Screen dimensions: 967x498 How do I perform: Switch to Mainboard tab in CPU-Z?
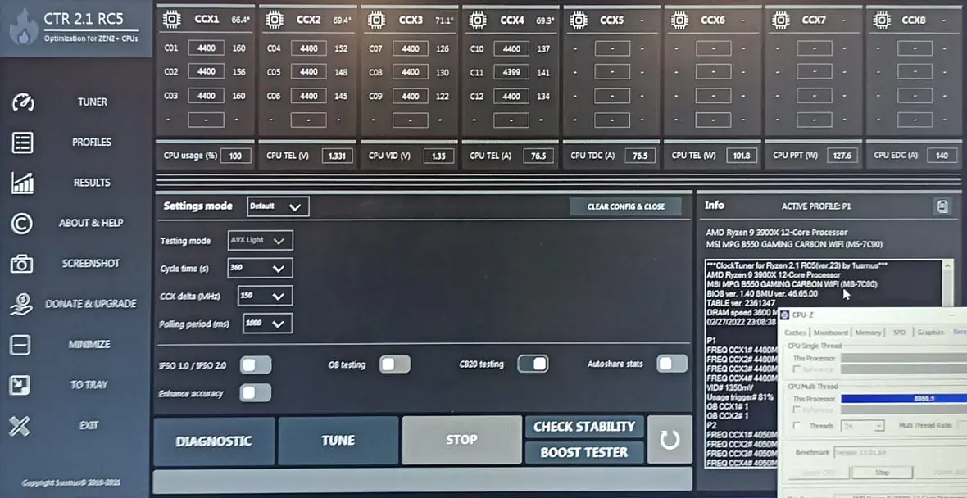point(831,333)
